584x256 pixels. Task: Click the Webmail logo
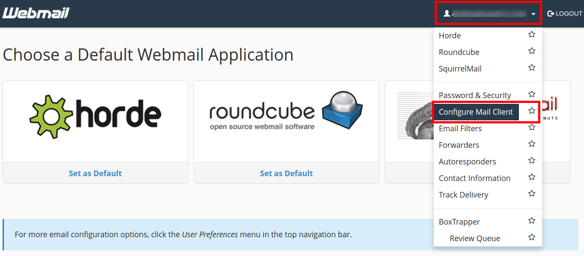[x=35, y=13]
